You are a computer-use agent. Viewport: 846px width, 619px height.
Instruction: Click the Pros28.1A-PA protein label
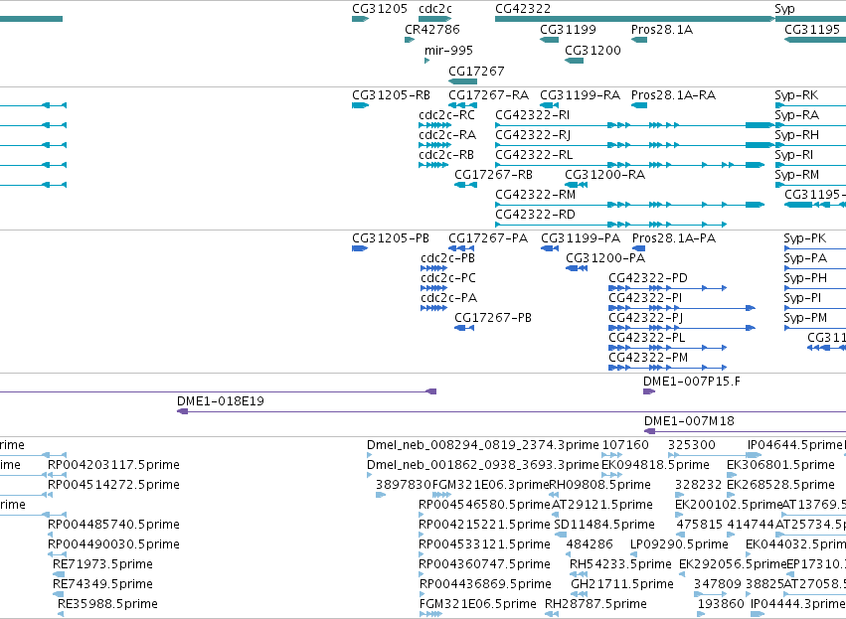[x=673, y=238]
